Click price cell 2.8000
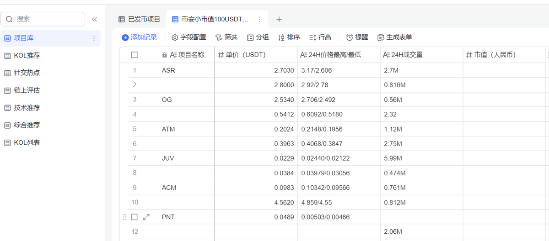The height and width of the screenshot is (241, 549). [x=256, y=85]
